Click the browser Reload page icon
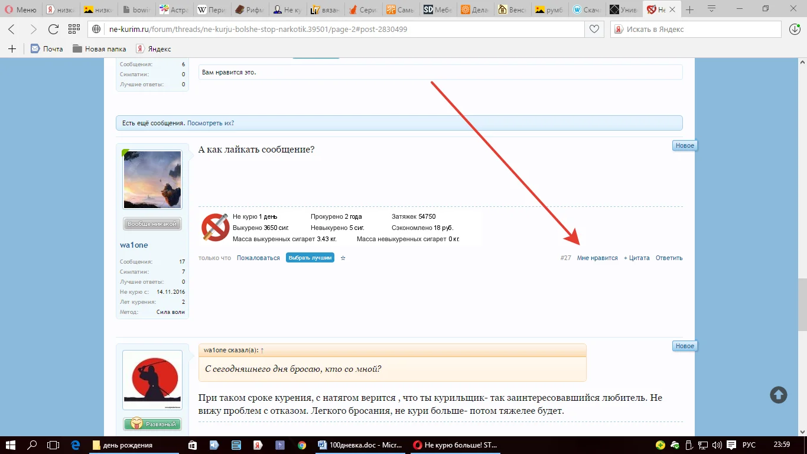 point(53,30)
